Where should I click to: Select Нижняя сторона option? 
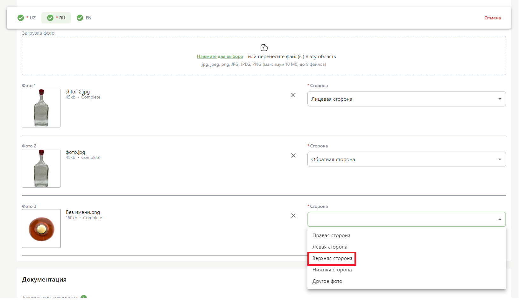coord(332,270)
